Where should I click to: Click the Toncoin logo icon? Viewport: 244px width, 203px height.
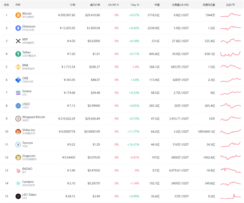tap(18, 145)
